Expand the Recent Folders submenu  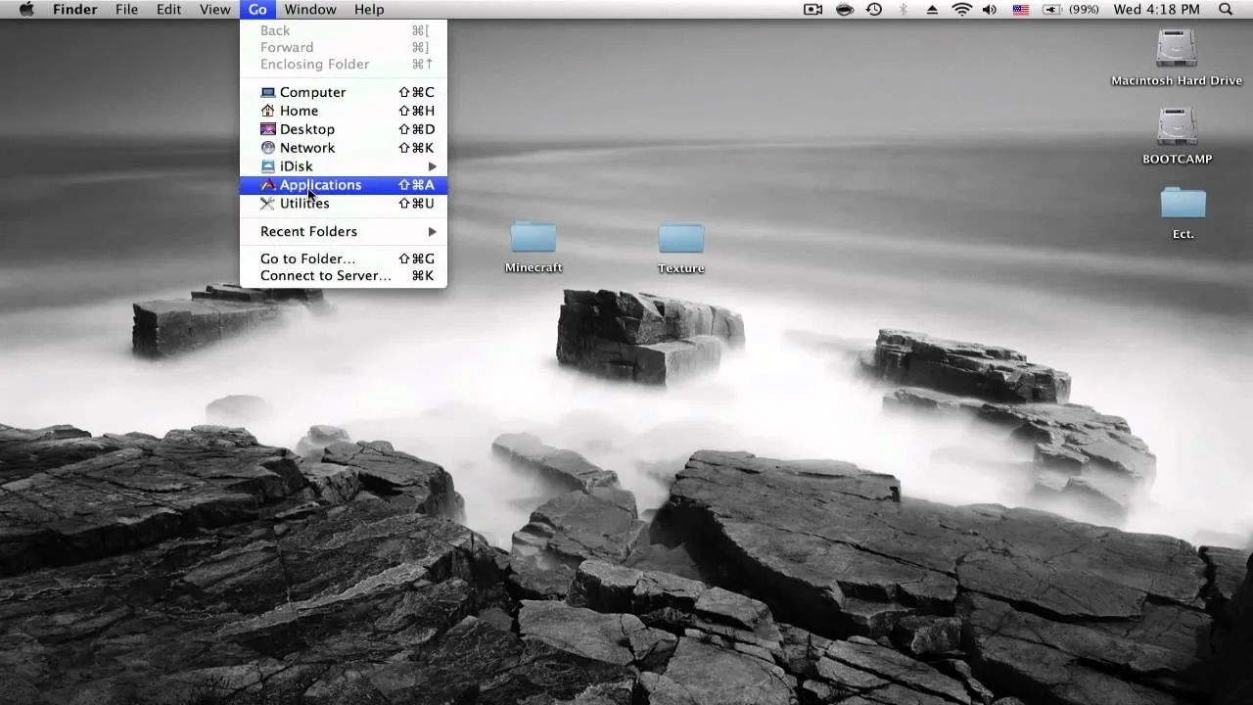point(344,231)
